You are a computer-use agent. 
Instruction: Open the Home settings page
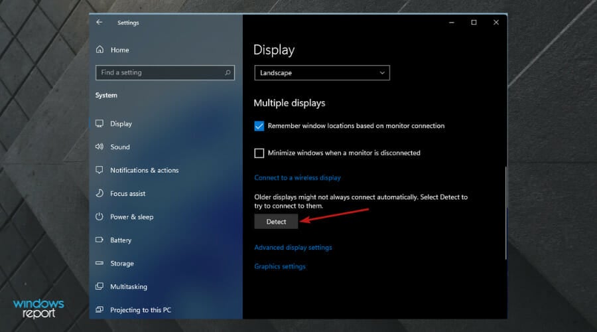119,50
